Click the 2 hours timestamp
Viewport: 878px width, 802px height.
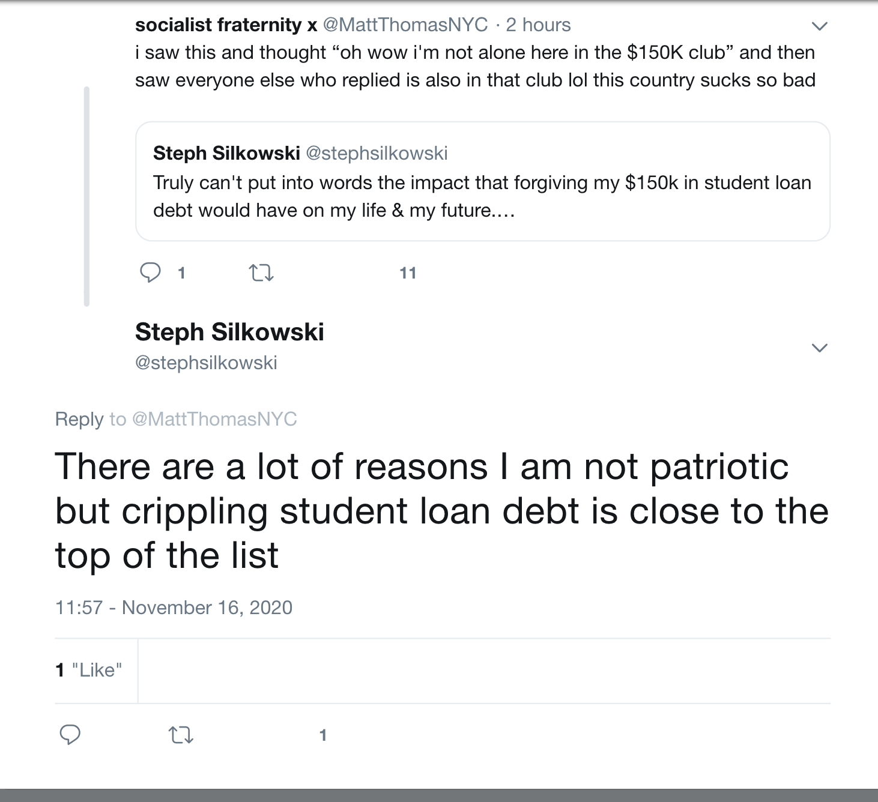coord(538,25)
